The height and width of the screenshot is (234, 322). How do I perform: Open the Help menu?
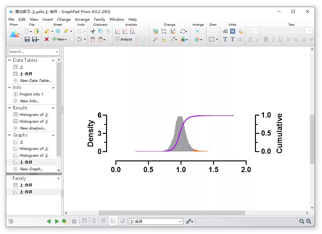(x=132, y=19)
